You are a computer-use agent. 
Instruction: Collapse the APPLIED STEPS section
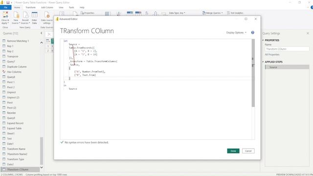263,62
